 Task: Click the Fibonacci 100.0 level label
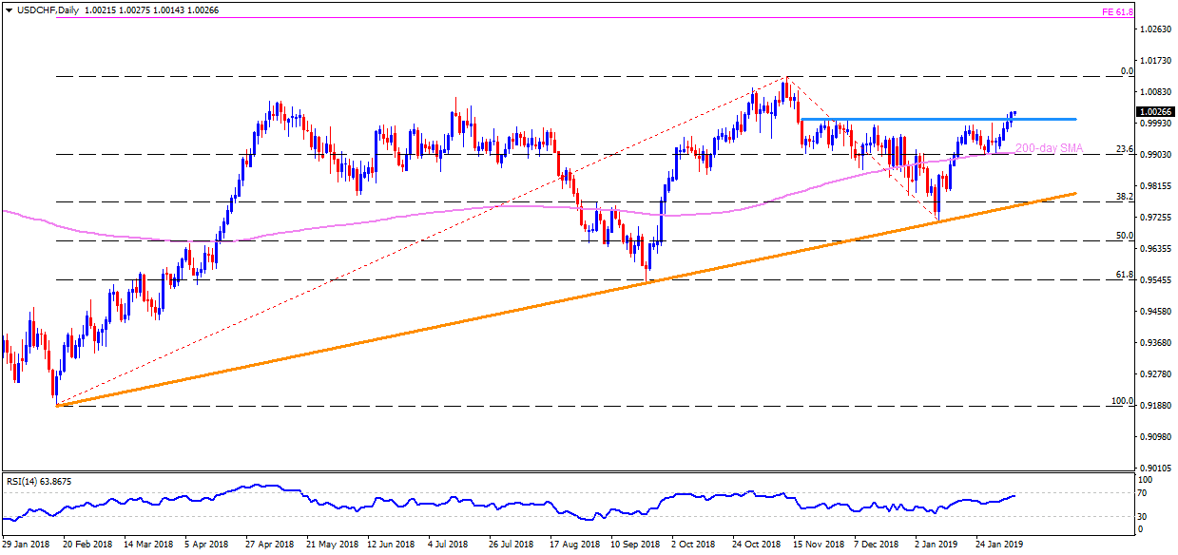1121,401
